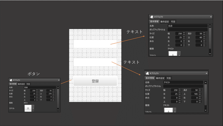Click the vertical scrollbar thumb in the 名前 panel
Image resolution: width=223 pixels, height=126 pixels.
tap(210, 38)
